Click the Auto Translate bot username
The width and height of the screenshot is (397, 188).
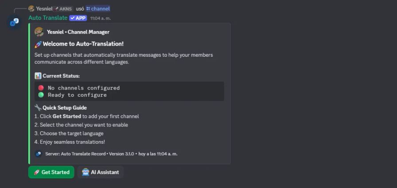pyautogui.click(x=48, y=18)
